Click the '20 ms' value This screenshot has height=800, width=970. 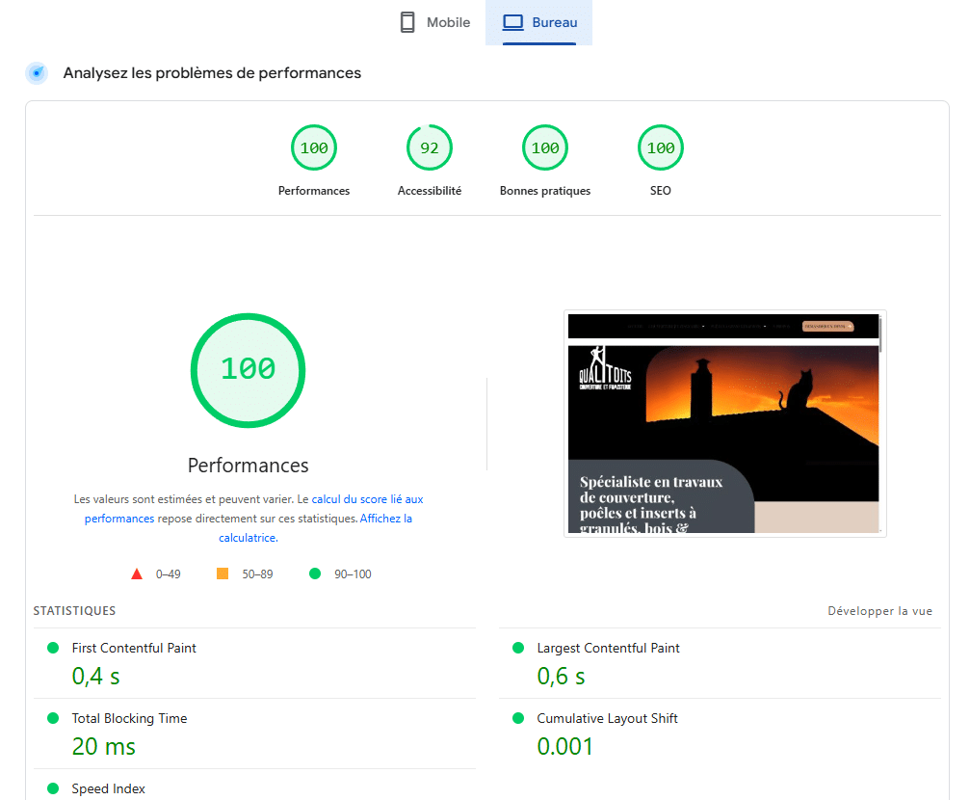[103, 747]
